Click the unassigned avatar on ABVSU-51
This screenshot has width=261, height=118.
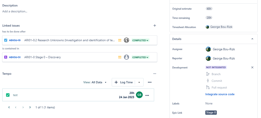tap(126, 57)
